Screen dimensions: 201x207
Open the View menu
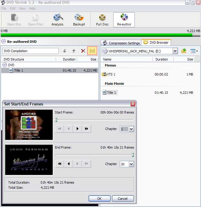coord(22,8)
